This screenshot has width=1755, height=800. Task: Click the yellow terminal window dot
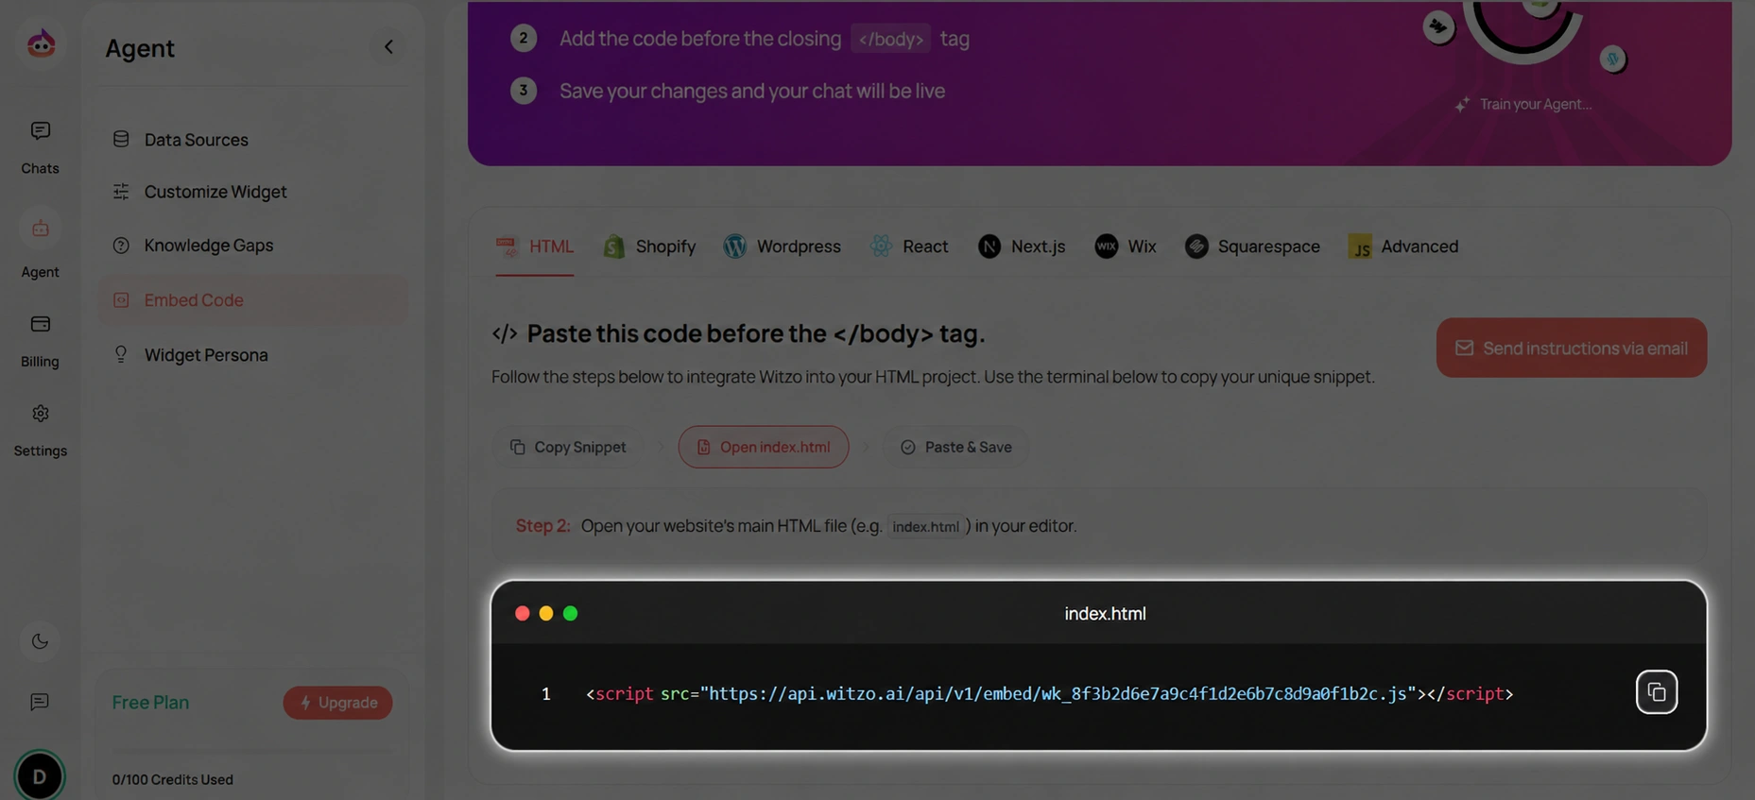click(546, 614)
